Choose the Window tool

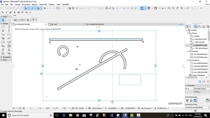pos(3,31)
